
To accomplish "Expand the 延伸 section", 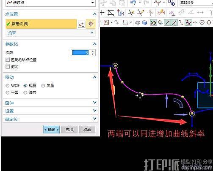I will tap(50, 103).
